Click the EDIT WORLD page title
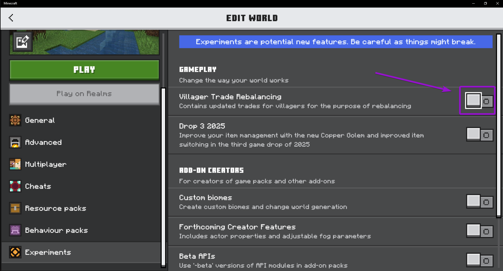 [x=252, y=18]
